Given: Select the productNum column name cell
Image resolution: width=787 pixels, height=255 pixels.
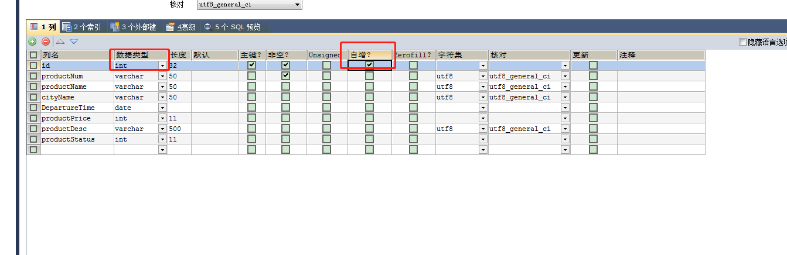Looking at the screenshot, I should (x=76, y=76).
